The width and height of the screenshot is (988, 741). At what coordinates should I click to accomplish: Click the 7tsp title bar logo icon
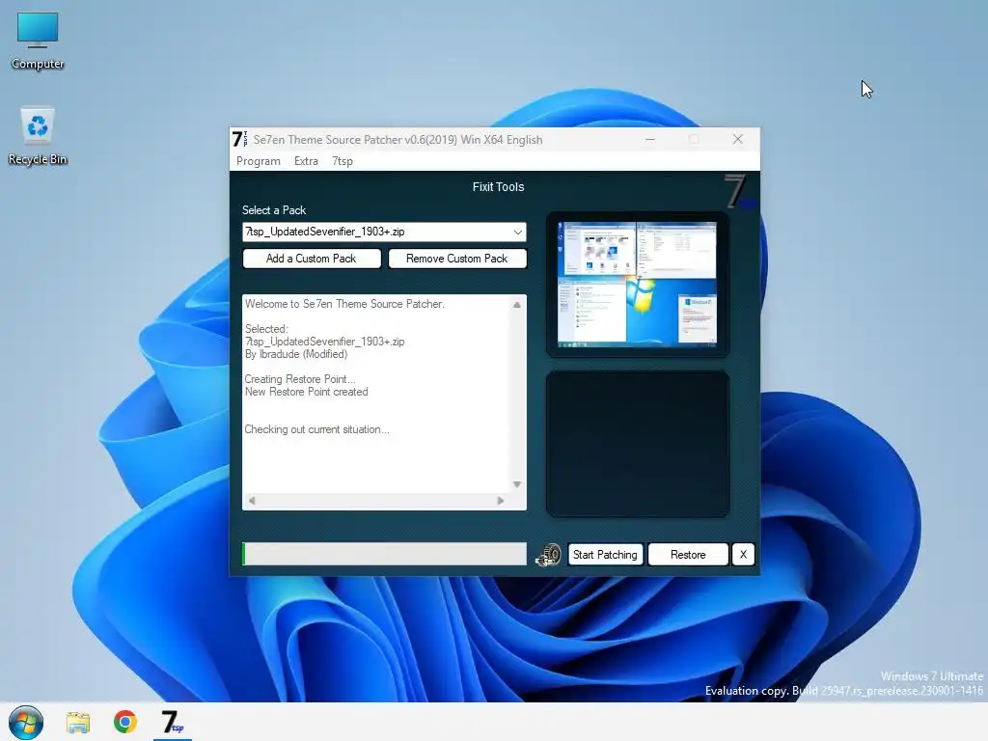point(239,139)
